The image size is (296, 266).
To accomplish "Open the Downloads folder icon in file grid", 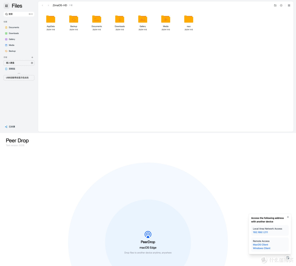I will coord(120,19).
